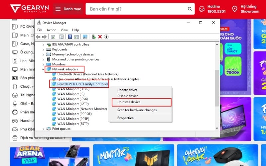Expand Mice and other pointing devices node

(x=43, y=59)
